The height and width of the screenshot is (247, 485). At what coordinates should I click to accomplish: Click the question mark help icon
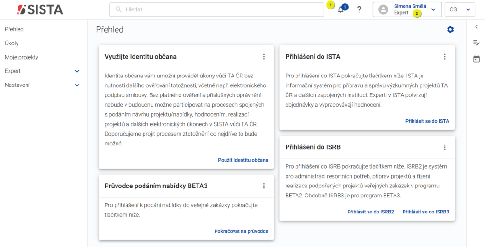pos(359,9)
